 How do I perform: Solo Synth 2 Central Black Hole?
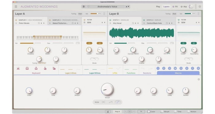click(x=144, y=23)
